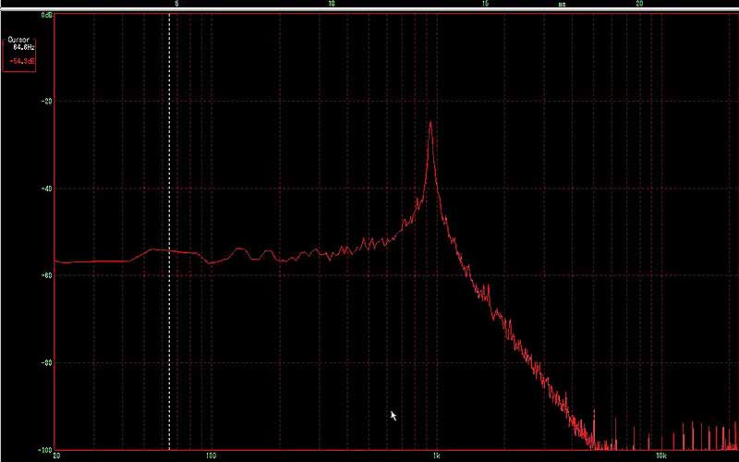Screen dimensions: 739x462
Task: Click the 'Cursor' label in the readout box
Action: click(19, 40)
